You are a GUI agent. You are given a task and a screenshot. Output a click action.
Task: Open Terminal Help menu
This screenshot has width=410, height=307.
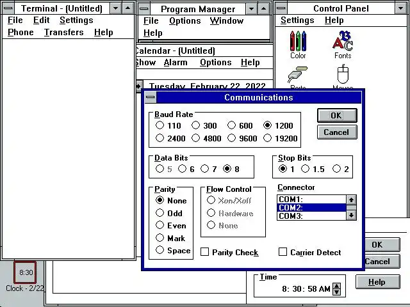point(104,33)
